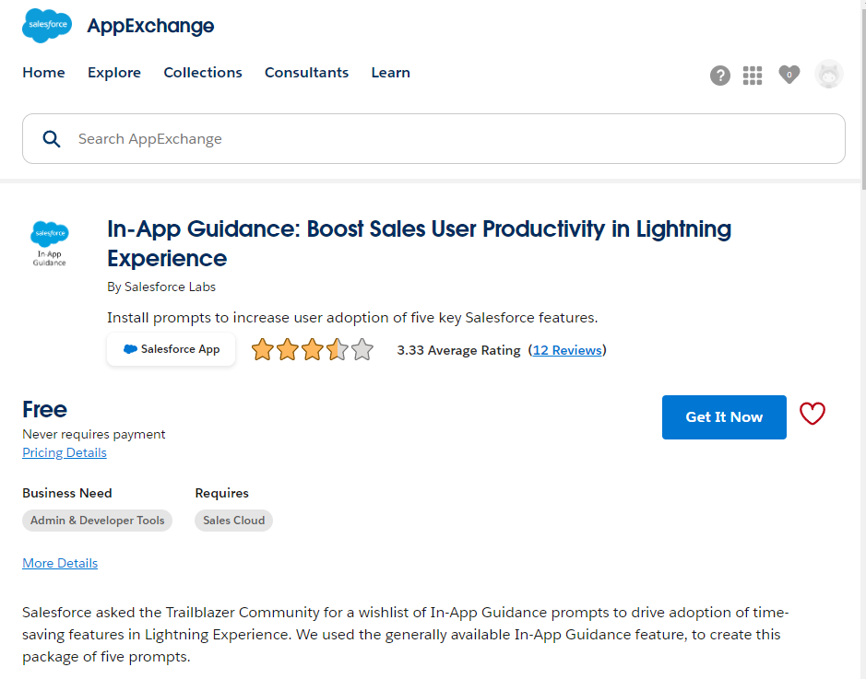Screen dimensions: 866x679
Task: Click the Free price heading
Action: click(x=45, y=410)
